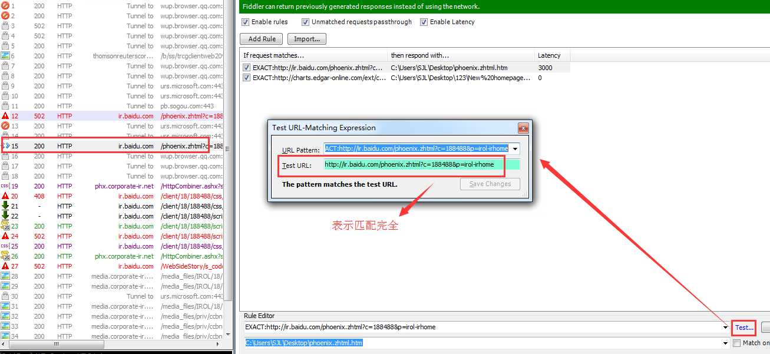Click the Rule Editor EXACT match text field

[x=483, y=327]
